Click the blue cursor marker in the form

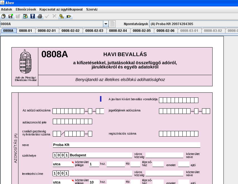tap(101, 99)
